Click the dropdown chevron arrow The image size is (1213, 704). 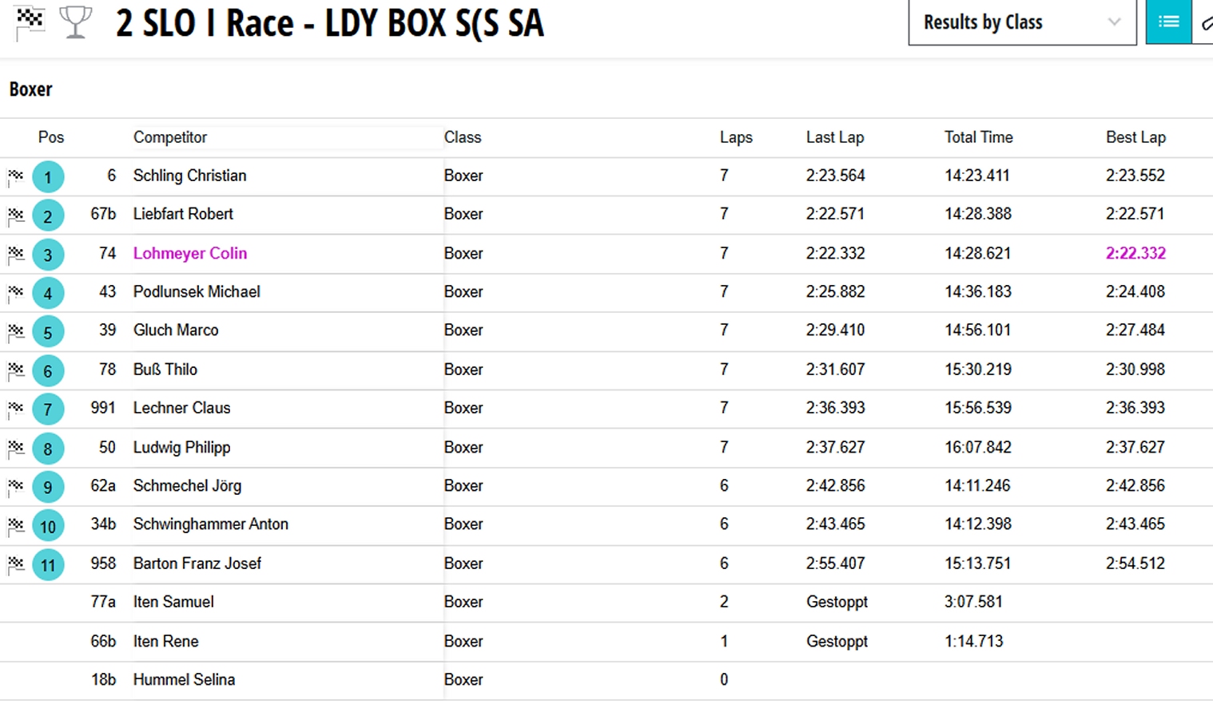[x=1114, y=22]
